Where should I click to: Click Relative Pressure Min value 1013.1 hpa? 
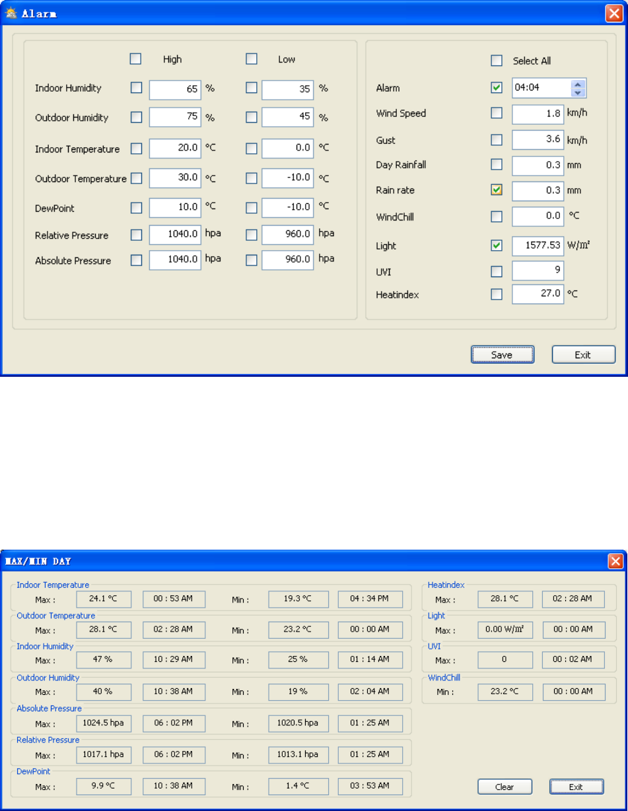[298, 754]
